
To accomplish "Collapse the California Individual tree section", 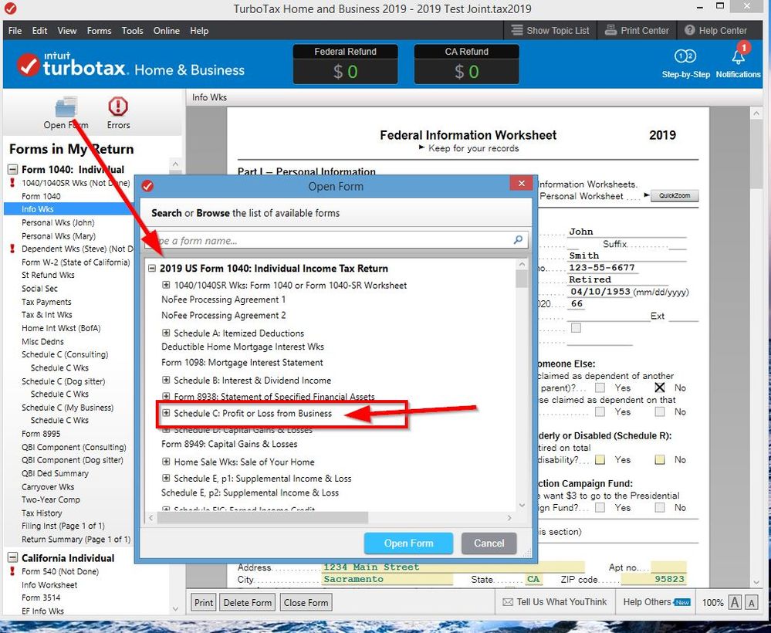I will click(x=12, y=558).
